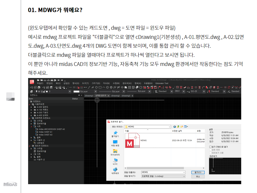Click the Desktop (바탕 화면) icon in dialog
The width and height of the screenshot is (257, 193).
[115, 142]
